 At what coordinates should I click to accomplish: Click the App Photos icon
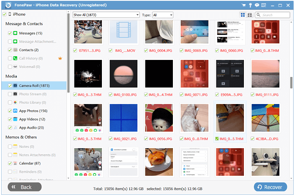(15, 111)
